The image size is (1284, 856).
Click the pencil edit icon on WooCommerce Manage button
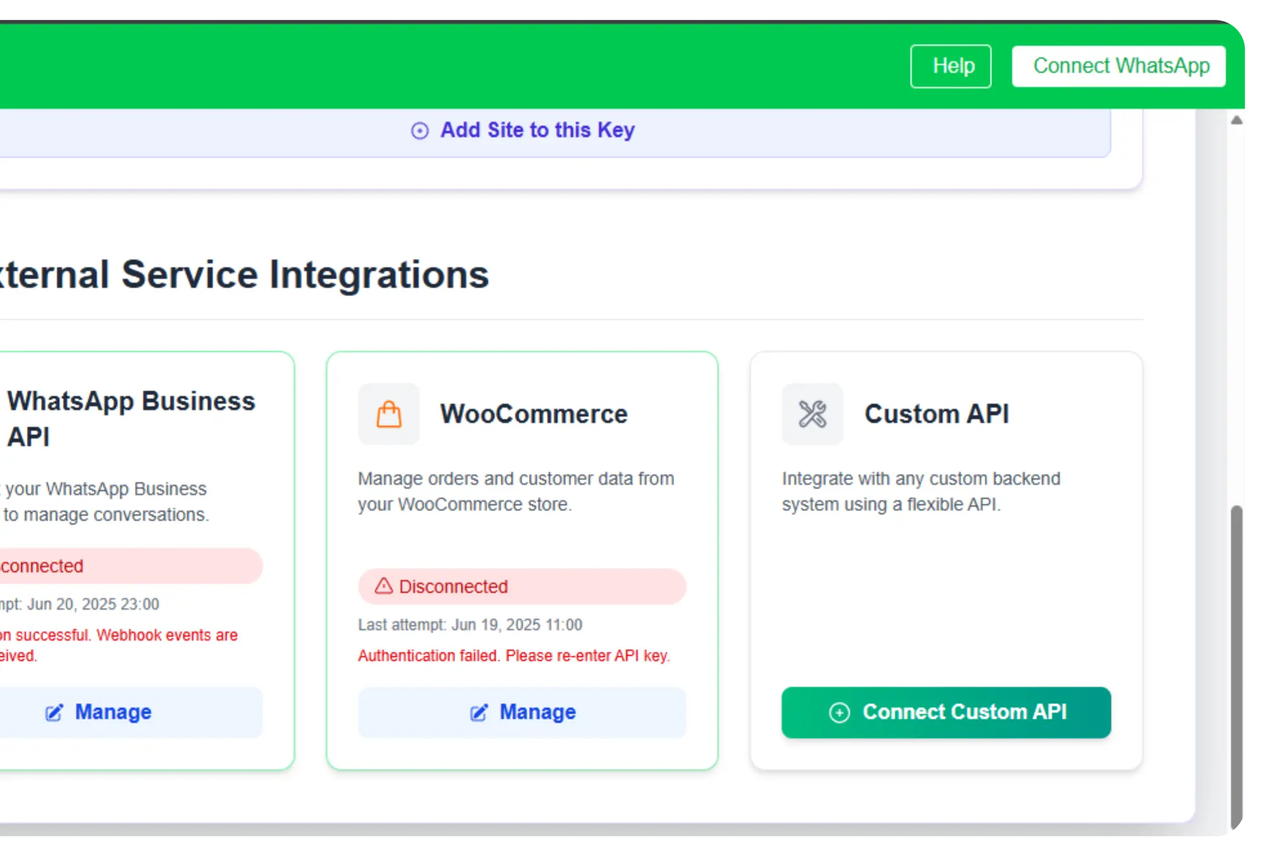478,712
